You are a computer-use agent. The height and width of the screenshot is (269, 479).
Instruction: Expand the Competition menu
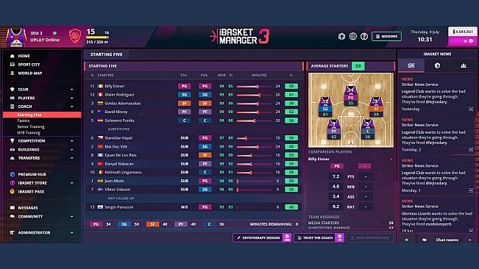pyautogui.click(x=42, y=141)
